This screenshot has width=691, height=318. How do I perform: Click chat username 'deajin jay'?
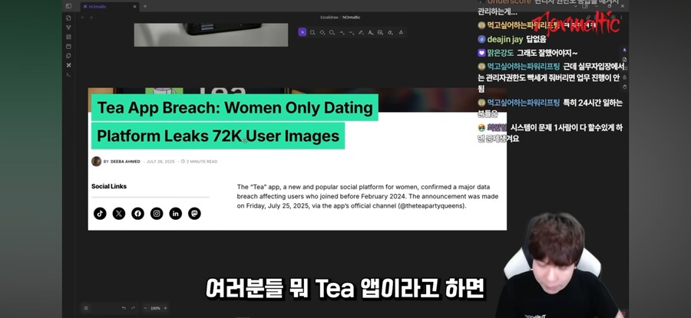505,40
